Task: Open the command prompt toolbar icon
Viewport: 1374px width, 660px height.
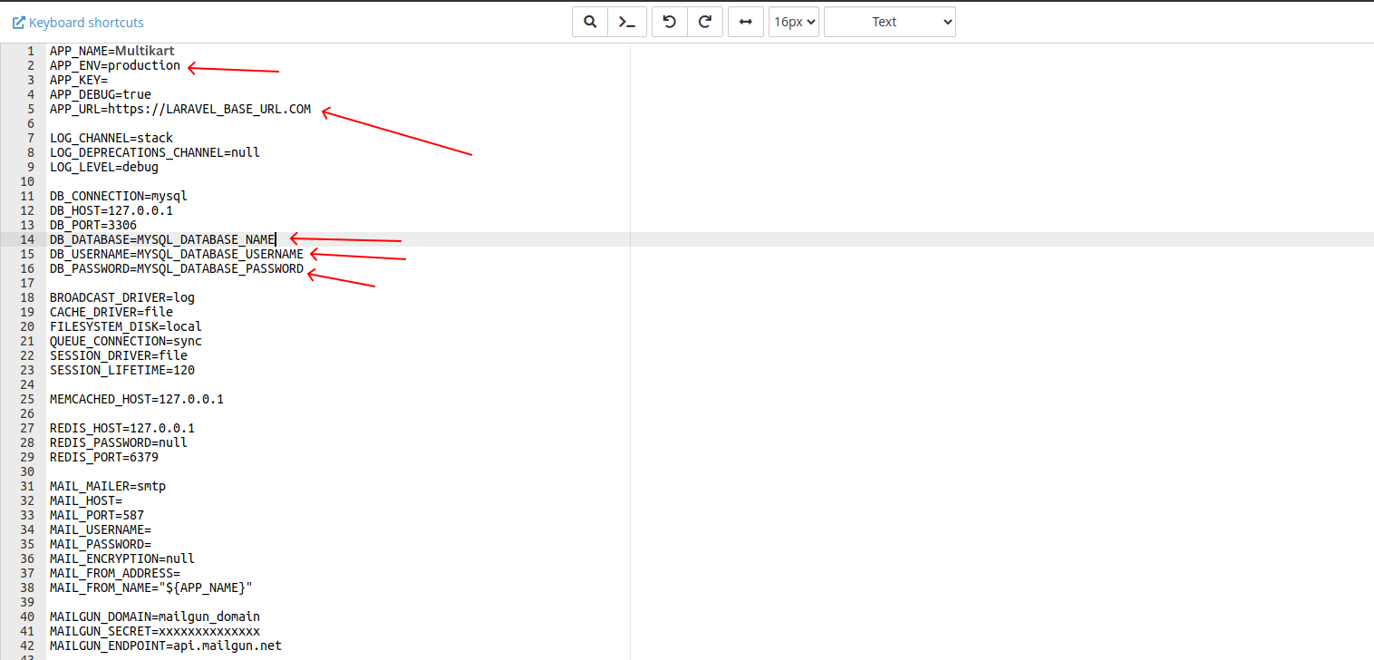Action: coord(626,22)
